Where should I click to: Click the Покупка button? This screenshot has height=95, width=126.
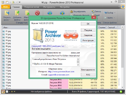88,30
